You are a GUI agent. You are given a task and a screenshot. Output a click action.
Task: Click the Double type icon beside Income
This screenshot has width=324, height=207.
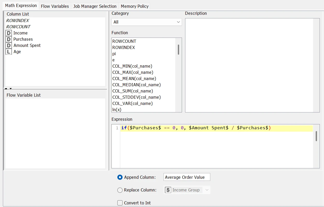pyautogui.click(x=9, y=33)
